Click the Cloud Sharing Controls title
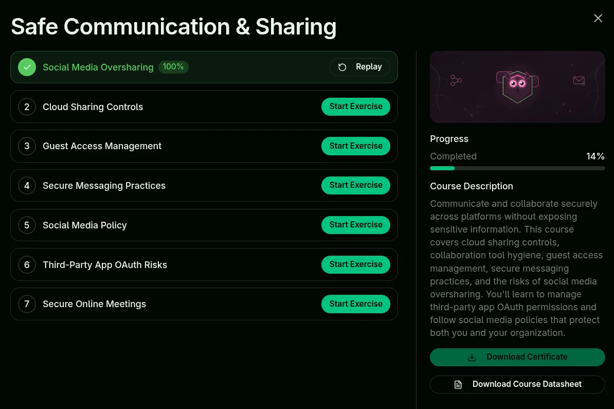 pos(93,107)
